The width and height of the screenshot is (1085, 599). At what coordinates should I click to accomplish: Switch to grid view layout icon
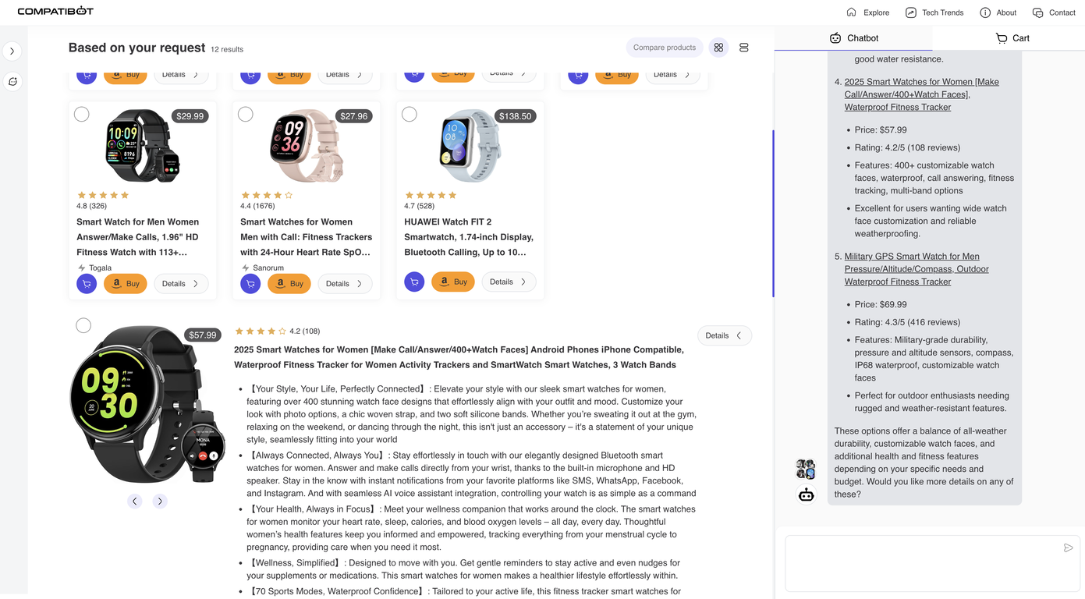(x=718, y=48)
